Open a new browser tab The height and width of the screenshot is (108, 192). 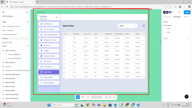pos(38,2)
